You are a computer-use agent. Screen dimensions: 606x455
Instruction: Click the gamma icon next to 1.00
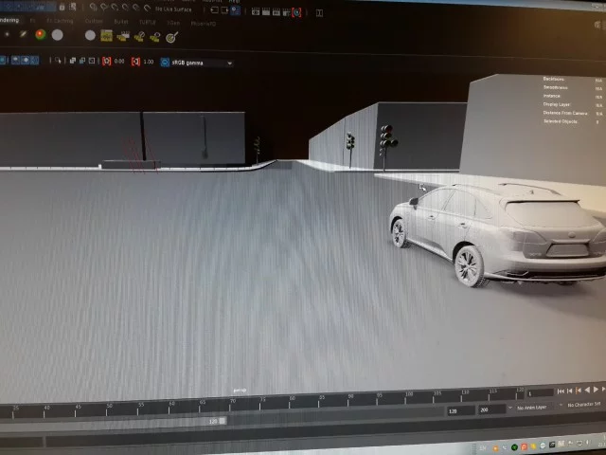click(x=135, y=62)
